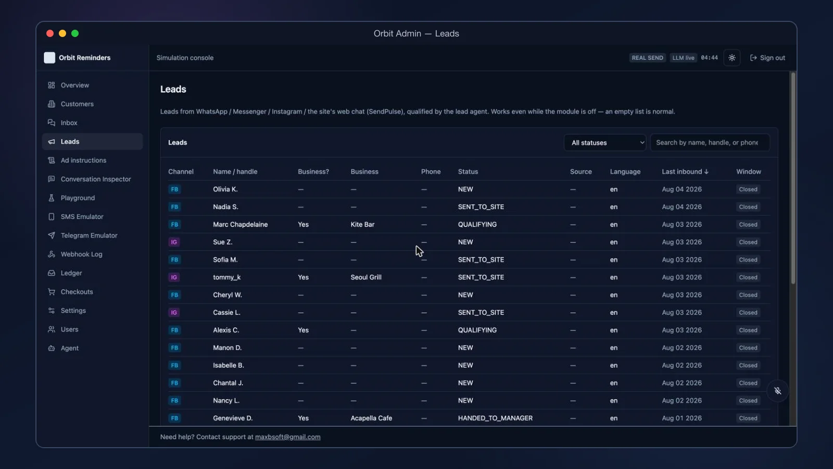The image size is (833, 469).
Task: Click the Telegram Emulator paper plane icon
Action: point(52,235)
